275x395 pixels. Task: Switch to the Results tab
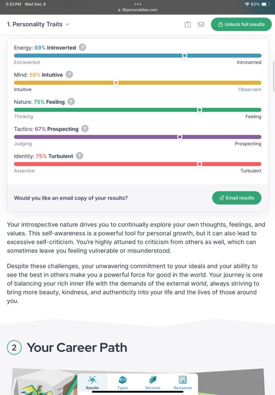click(x=92, y=383)
